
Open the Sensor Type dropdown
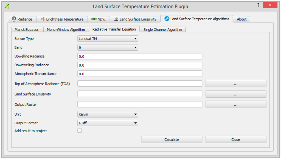pyautogui.click(x=108, y=39)
